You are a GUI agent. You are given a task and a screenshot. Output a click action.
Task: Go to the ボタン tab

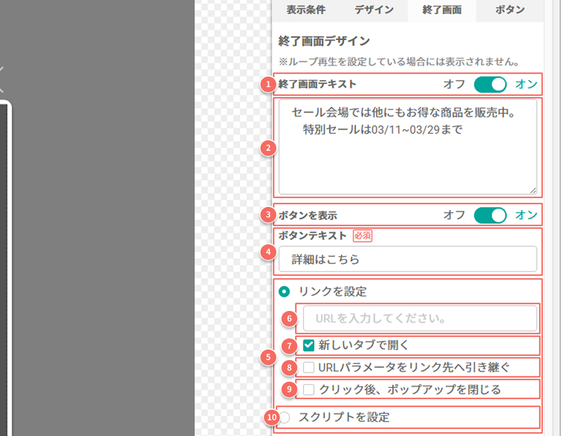pos(510,10)
